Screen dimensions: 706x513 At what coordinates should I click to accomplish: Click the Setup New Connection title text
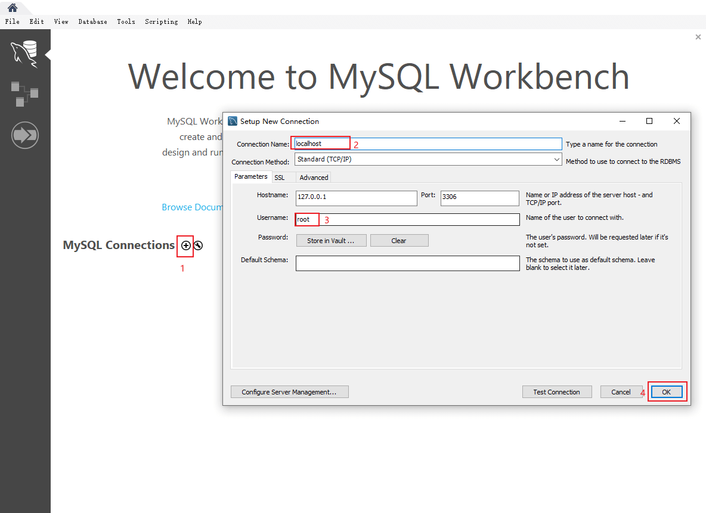[280, 122]
